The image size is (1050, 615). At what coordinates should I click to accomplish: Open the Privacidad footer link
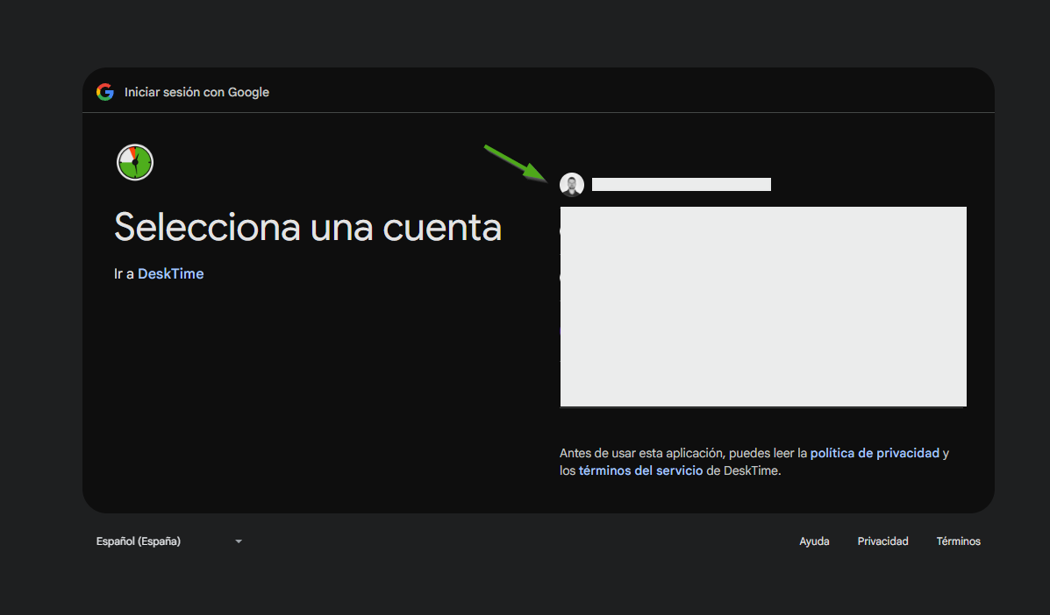[x=882, y=541]
